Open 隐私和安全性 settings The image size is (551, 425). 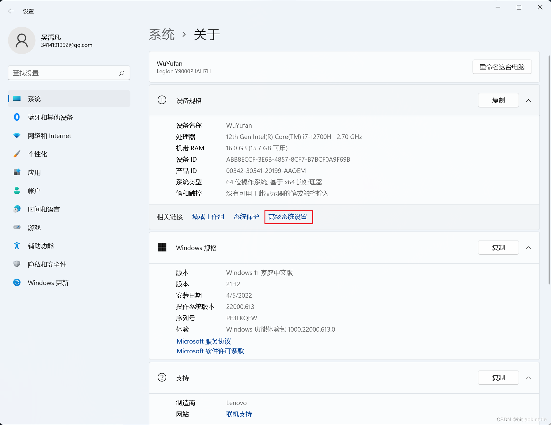[x=69, y=264]
